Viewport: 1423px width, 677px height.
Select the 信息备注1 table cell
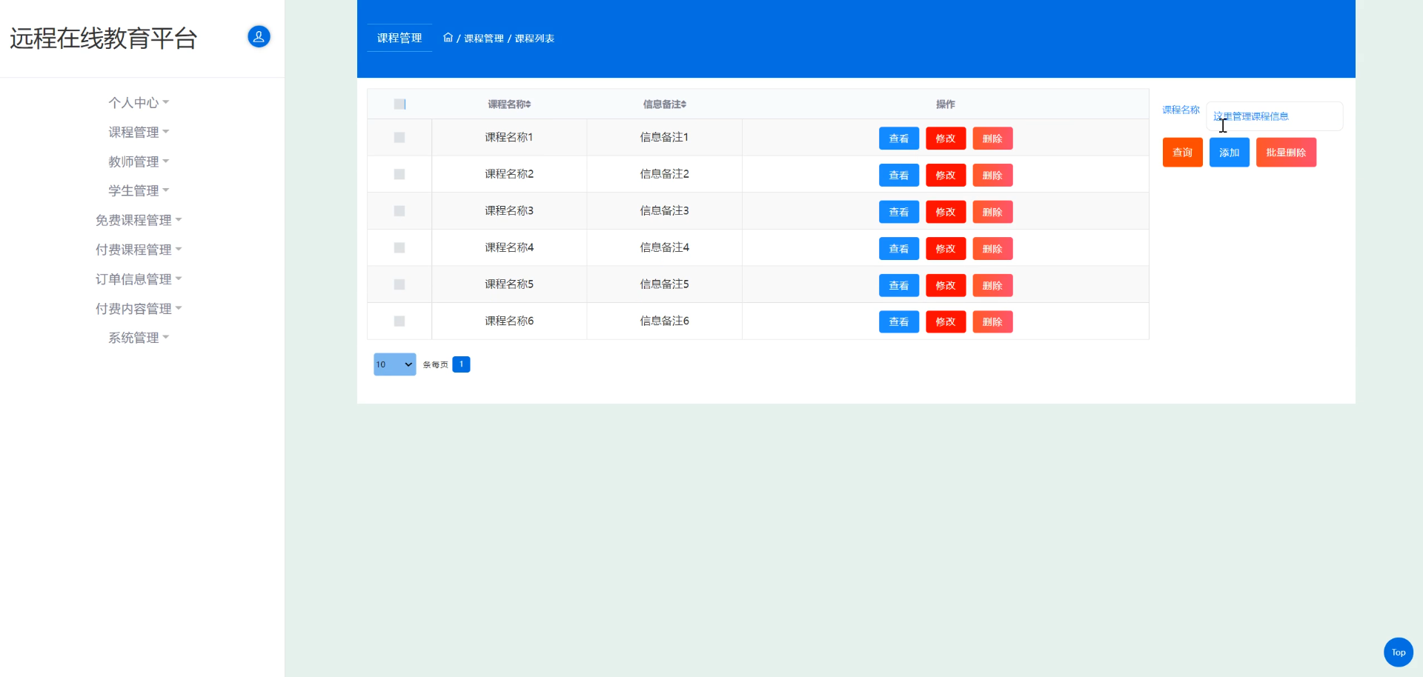(665, 137)
